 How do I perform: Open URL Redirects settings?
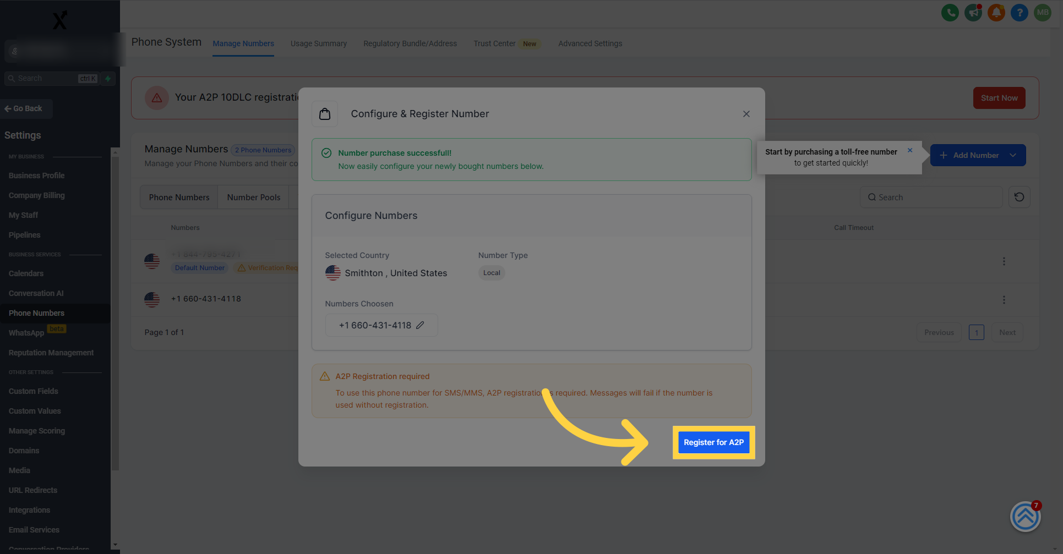click(x=33, y=490)
